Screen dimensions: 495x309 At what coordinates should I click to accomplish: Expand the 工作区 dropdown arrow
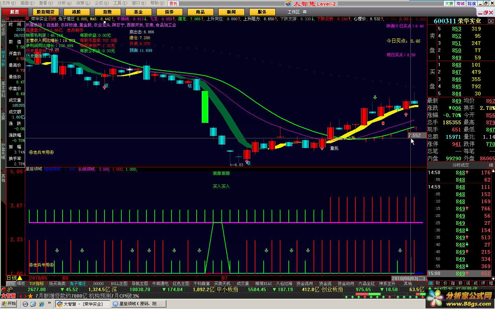coord(305,12)
